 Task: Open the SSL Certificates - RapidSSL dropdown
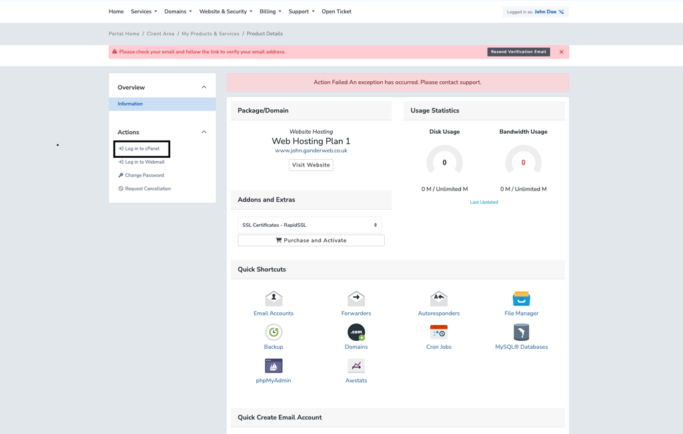[x=309, y=225]
